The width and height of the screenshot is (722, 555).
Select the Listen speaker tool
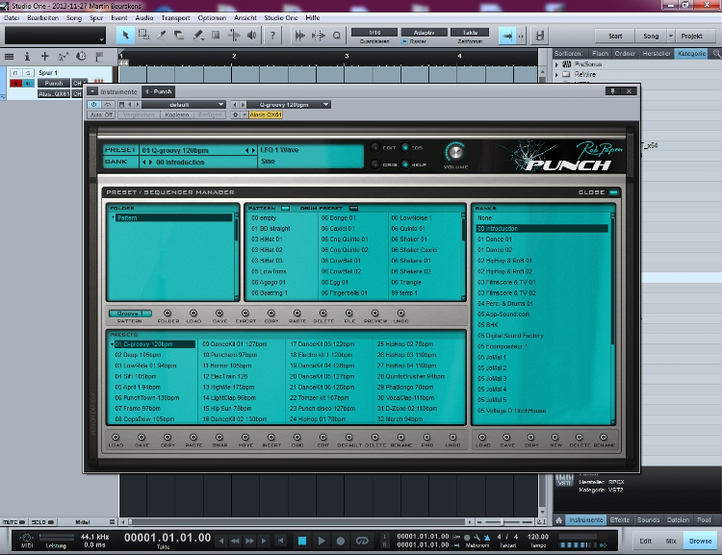(x=251, y=36)
